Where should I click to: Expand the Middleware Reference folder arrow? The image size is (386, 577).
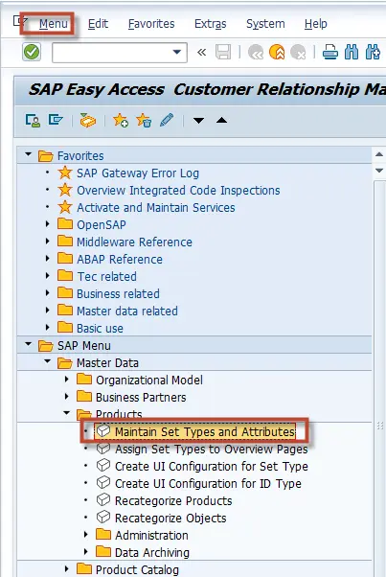coord(48,241)
